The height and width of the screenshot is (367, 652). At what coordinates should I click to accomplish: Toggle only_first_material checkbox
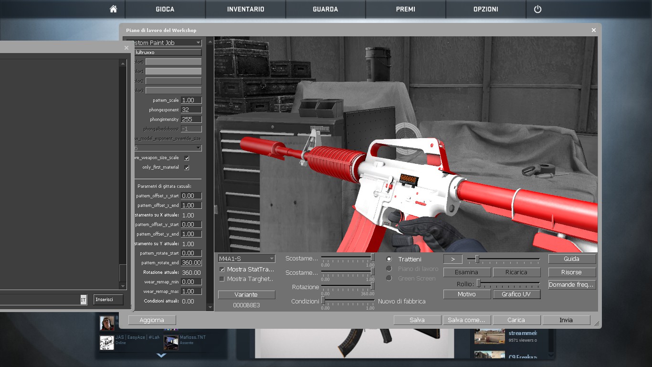(187, 167)
